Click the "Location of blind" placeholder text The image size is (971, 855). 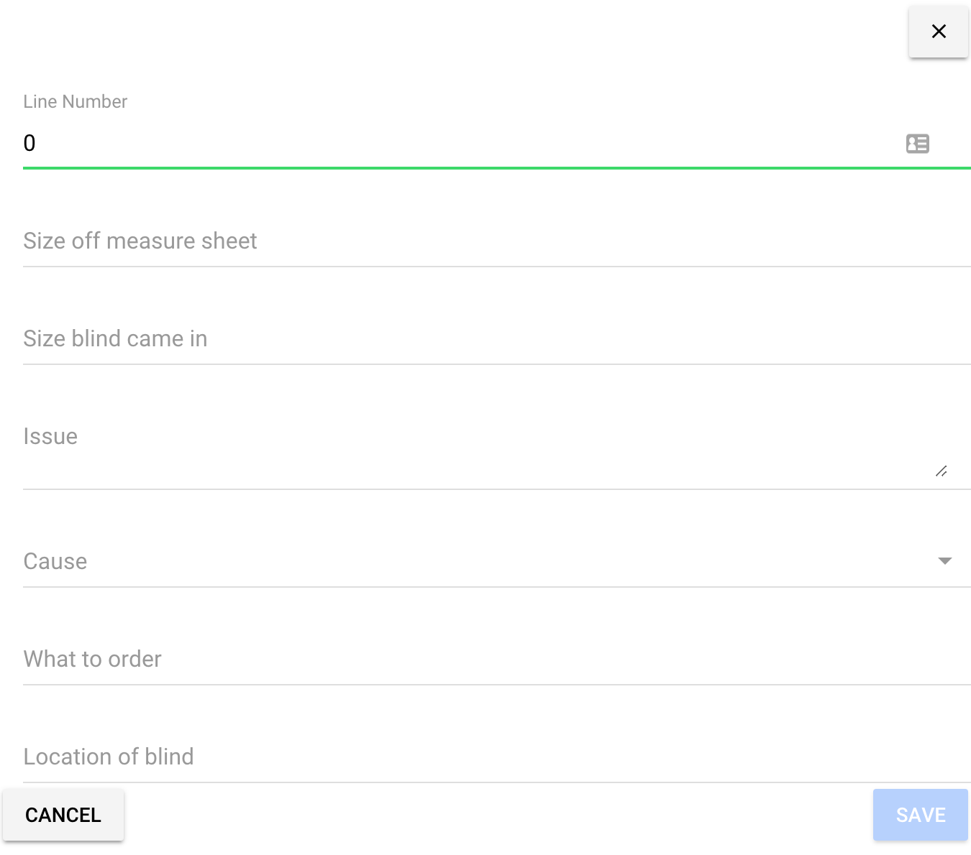pyautogui.click(x=109, y=757)
